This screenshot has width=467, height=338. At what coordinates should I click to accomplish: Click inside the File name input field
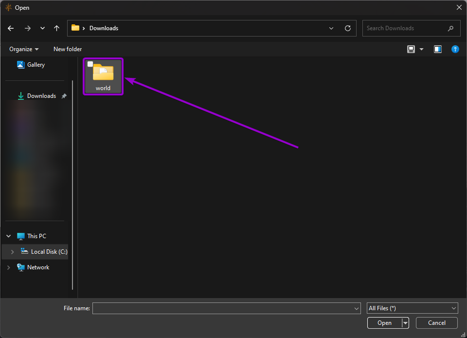click(224, 308)
